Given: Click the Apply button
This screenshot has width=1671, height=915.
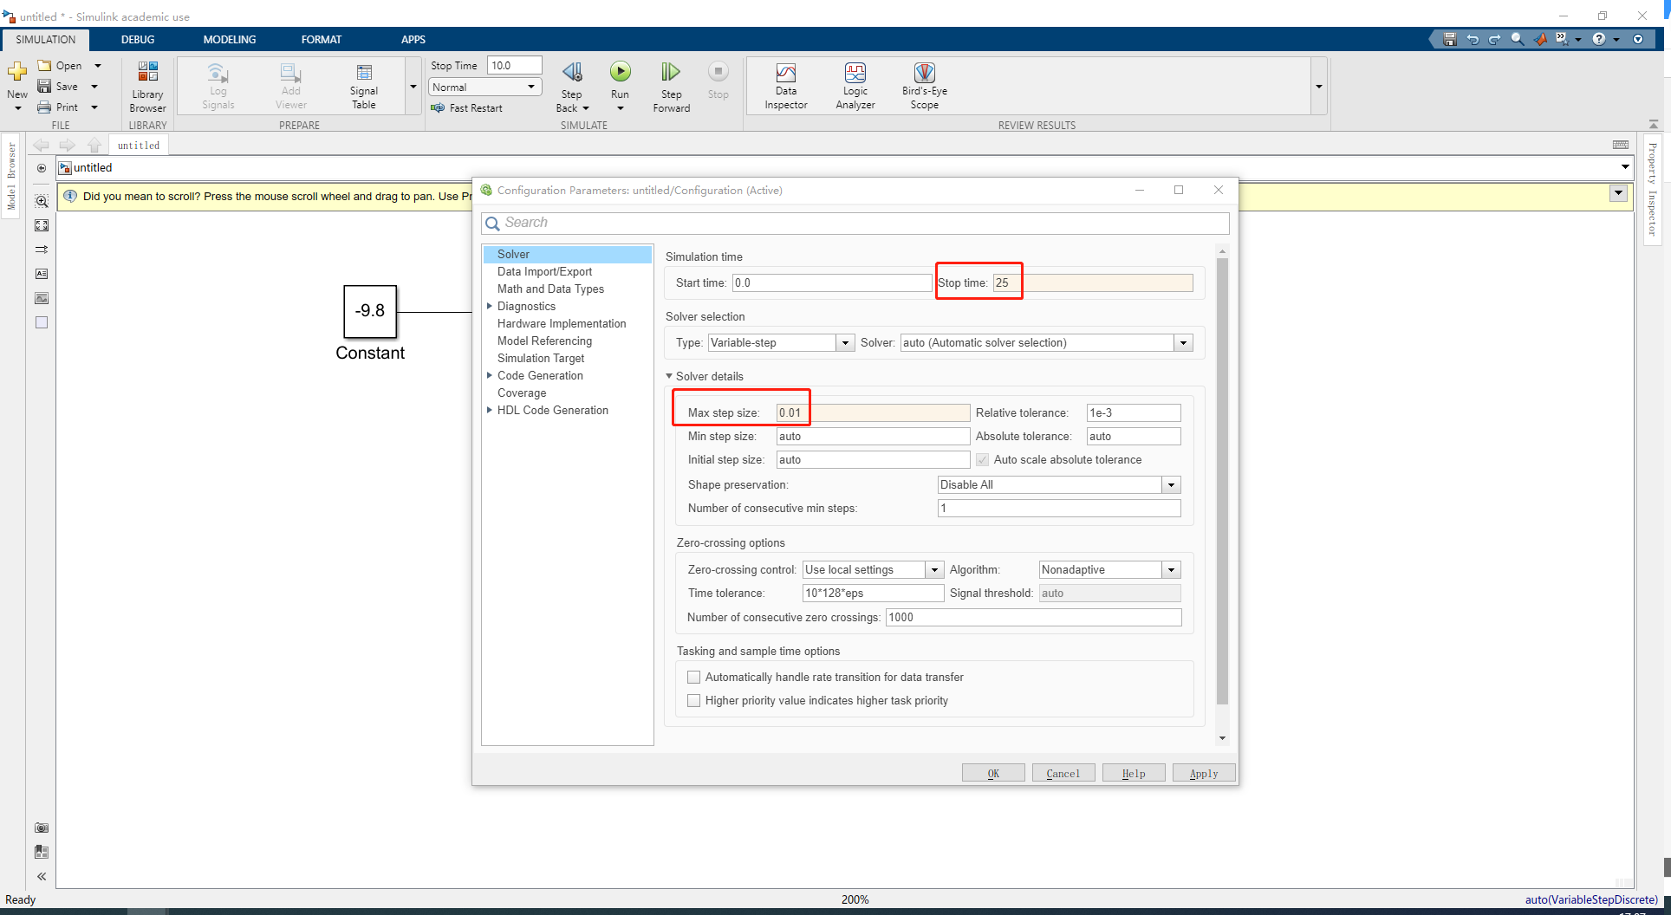Looking at the screenshot, I should point(1203,772).
